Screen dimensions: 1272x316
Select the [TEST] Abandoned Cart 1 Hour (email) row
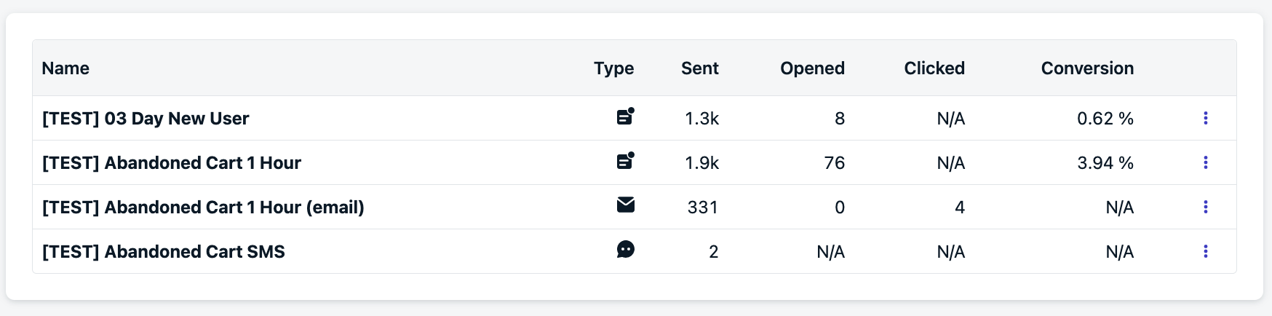(x=635, y=207)
